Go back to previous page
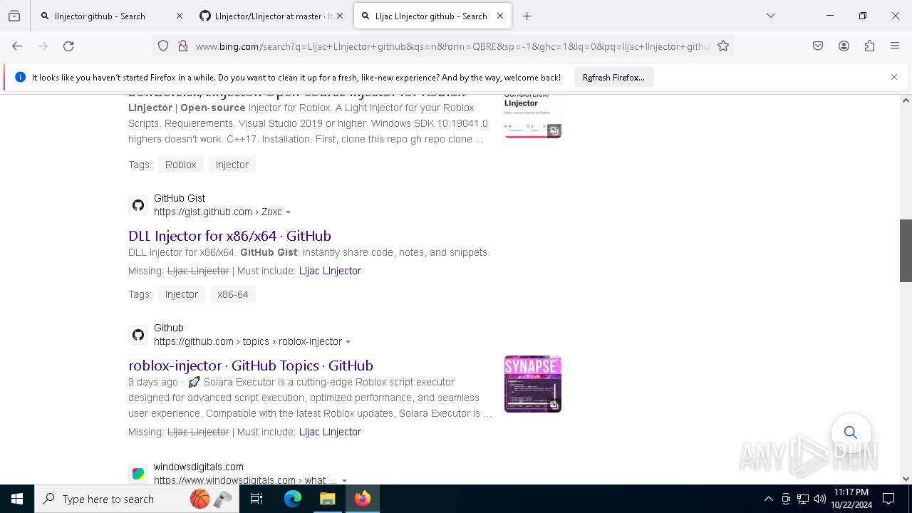 (x=17, y=46)
